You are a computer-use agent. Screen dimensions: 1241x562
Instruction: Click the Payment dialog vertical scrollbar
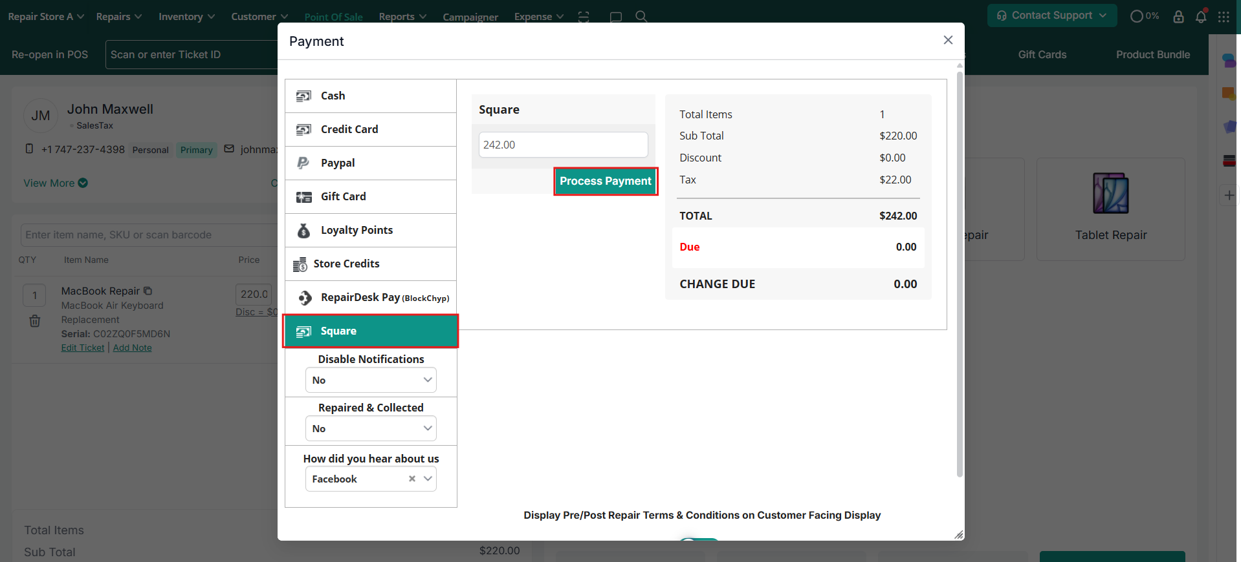(x=960, y=275)
